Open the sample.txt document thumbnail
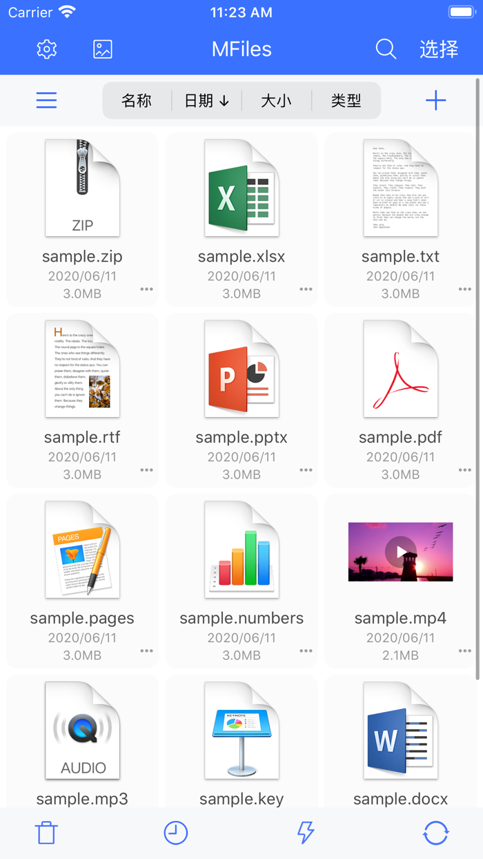Screen dimensions: 483x859 (x=401, y=188)
